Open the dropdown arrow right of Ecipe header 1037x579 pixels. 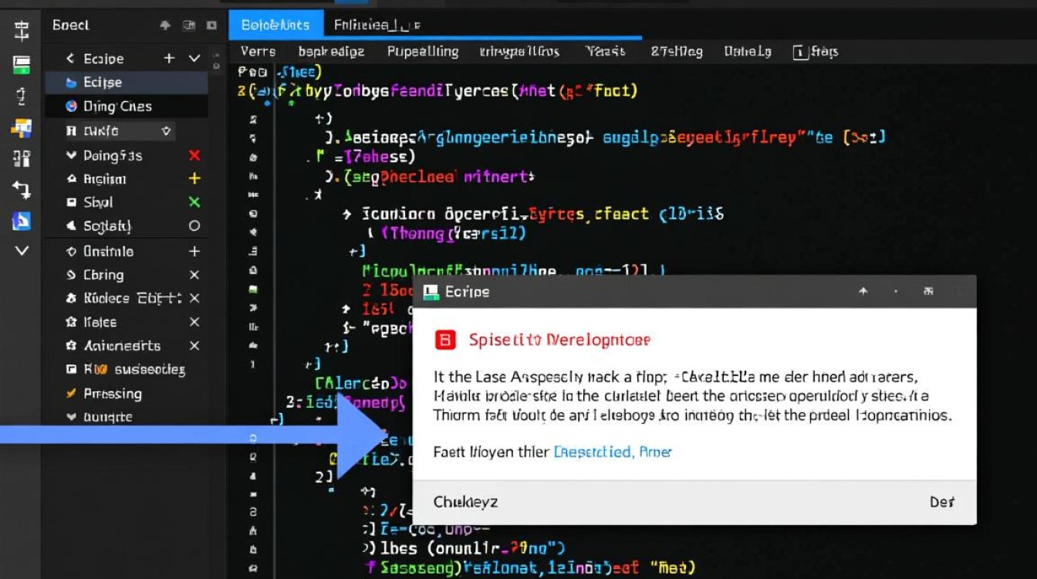(194, 59)
